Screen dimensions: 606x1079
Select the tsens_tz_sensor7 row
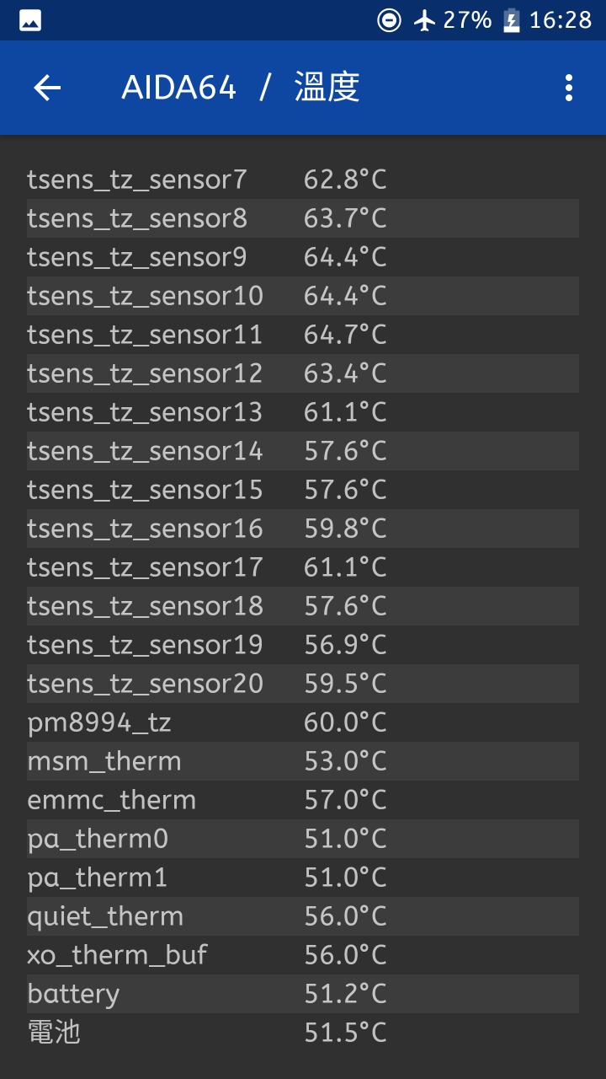pyautogui.click(x=303, y=180)
